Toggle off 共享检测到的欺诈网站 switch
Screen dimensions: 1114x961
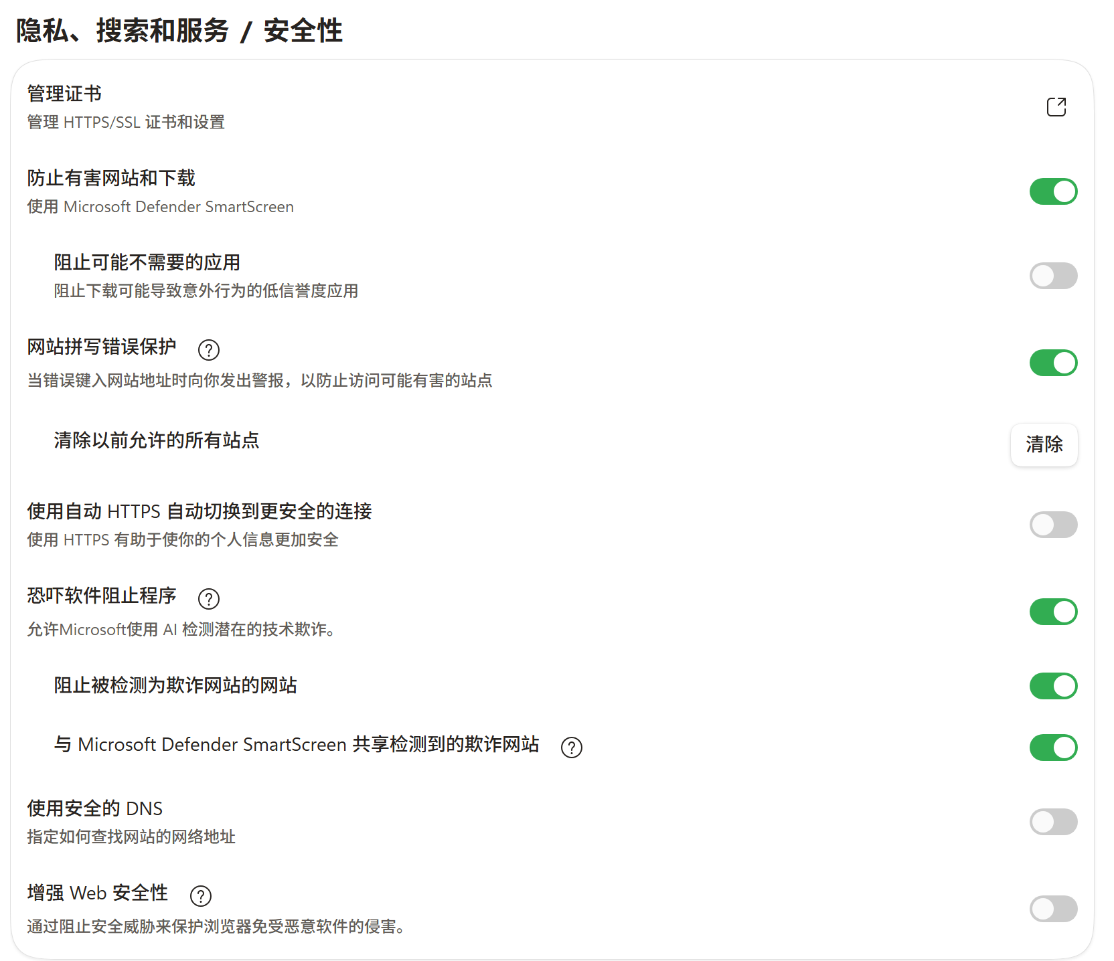[1053, 748]
